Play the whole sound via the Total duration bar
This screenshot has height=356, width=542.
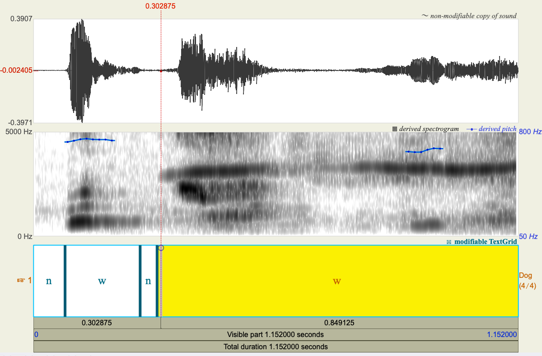click(x=276, y=347)
